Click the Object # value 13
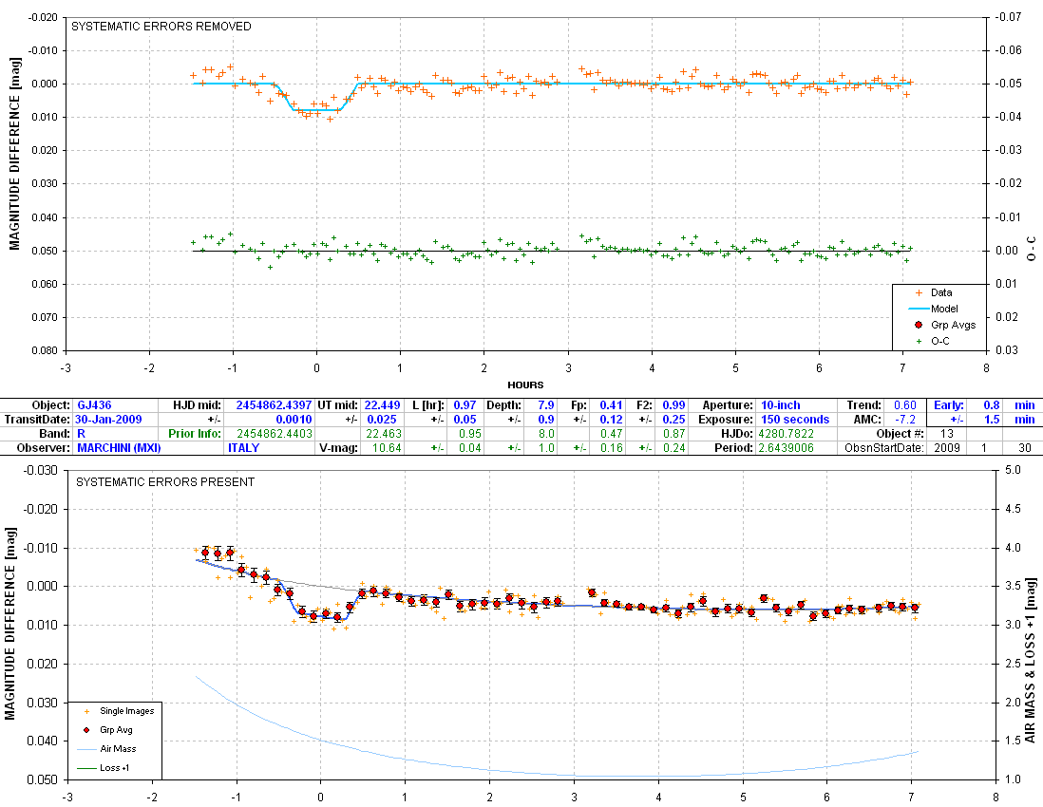The image size is (1043, 807). [946, 434]
